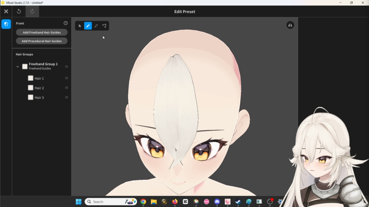Screen dimensions: 369x207
Task: Open Steam from the taskbar
Action: tap(238, 202)
